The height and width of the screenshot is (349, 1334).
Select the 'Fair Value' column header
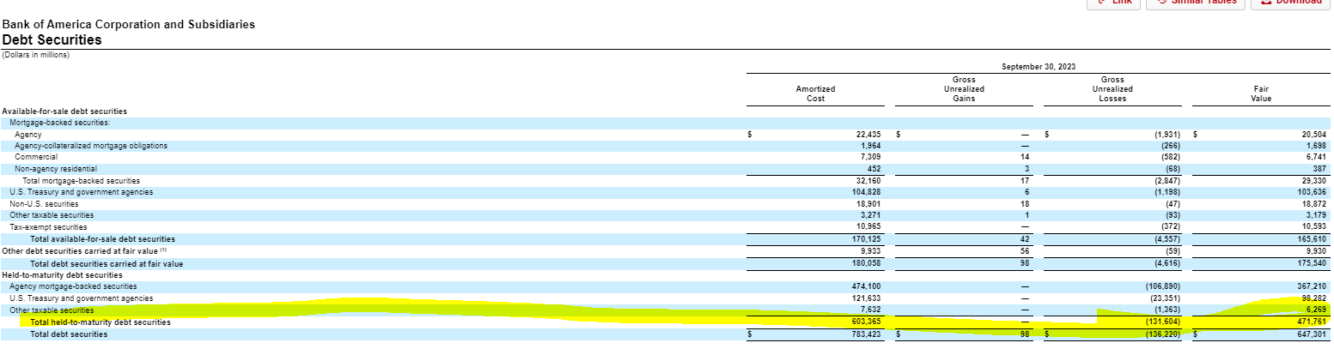1261,93
